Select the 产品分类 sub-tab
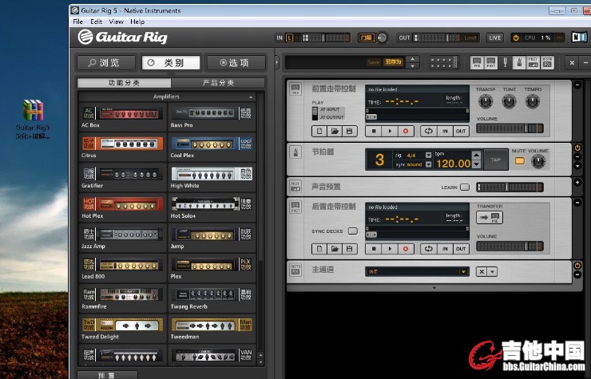This screenshot has width=591, height=379. [218, 82]
